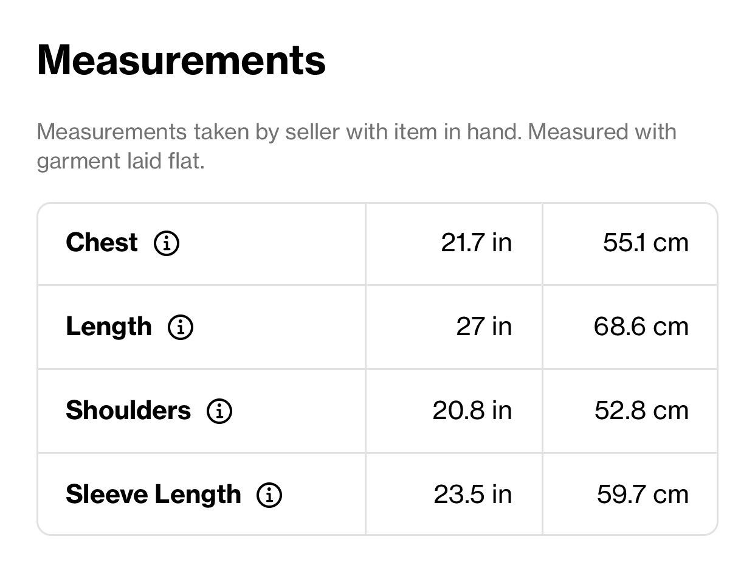The height and width of the screenshot is (587, 755).
Task: Click the Chest row label
Action: pyautogui.click(x=102, y=243)
